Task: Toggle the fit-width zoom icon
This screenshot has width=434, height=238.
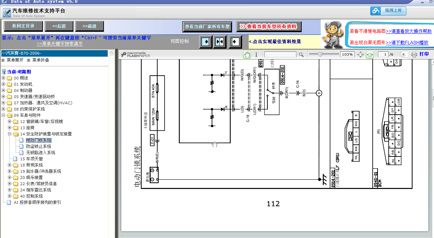Action: (x=370, y=54)
